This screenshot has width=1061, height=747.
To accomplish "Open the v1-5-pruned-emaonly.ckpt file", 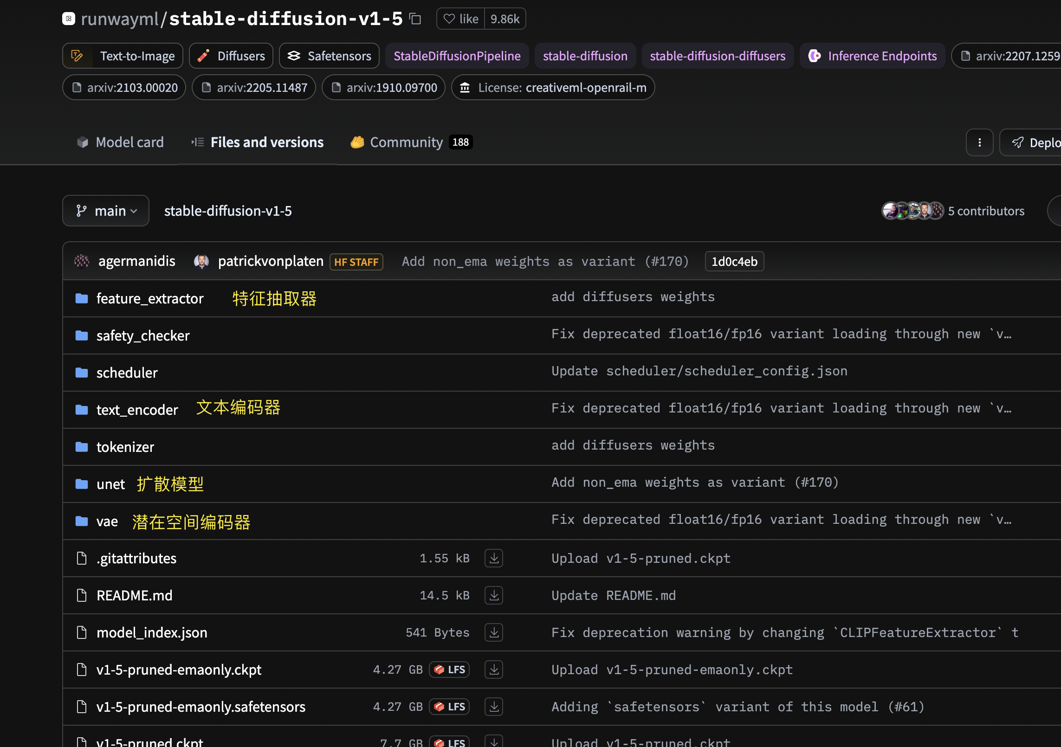I will [x=179, y=670].
